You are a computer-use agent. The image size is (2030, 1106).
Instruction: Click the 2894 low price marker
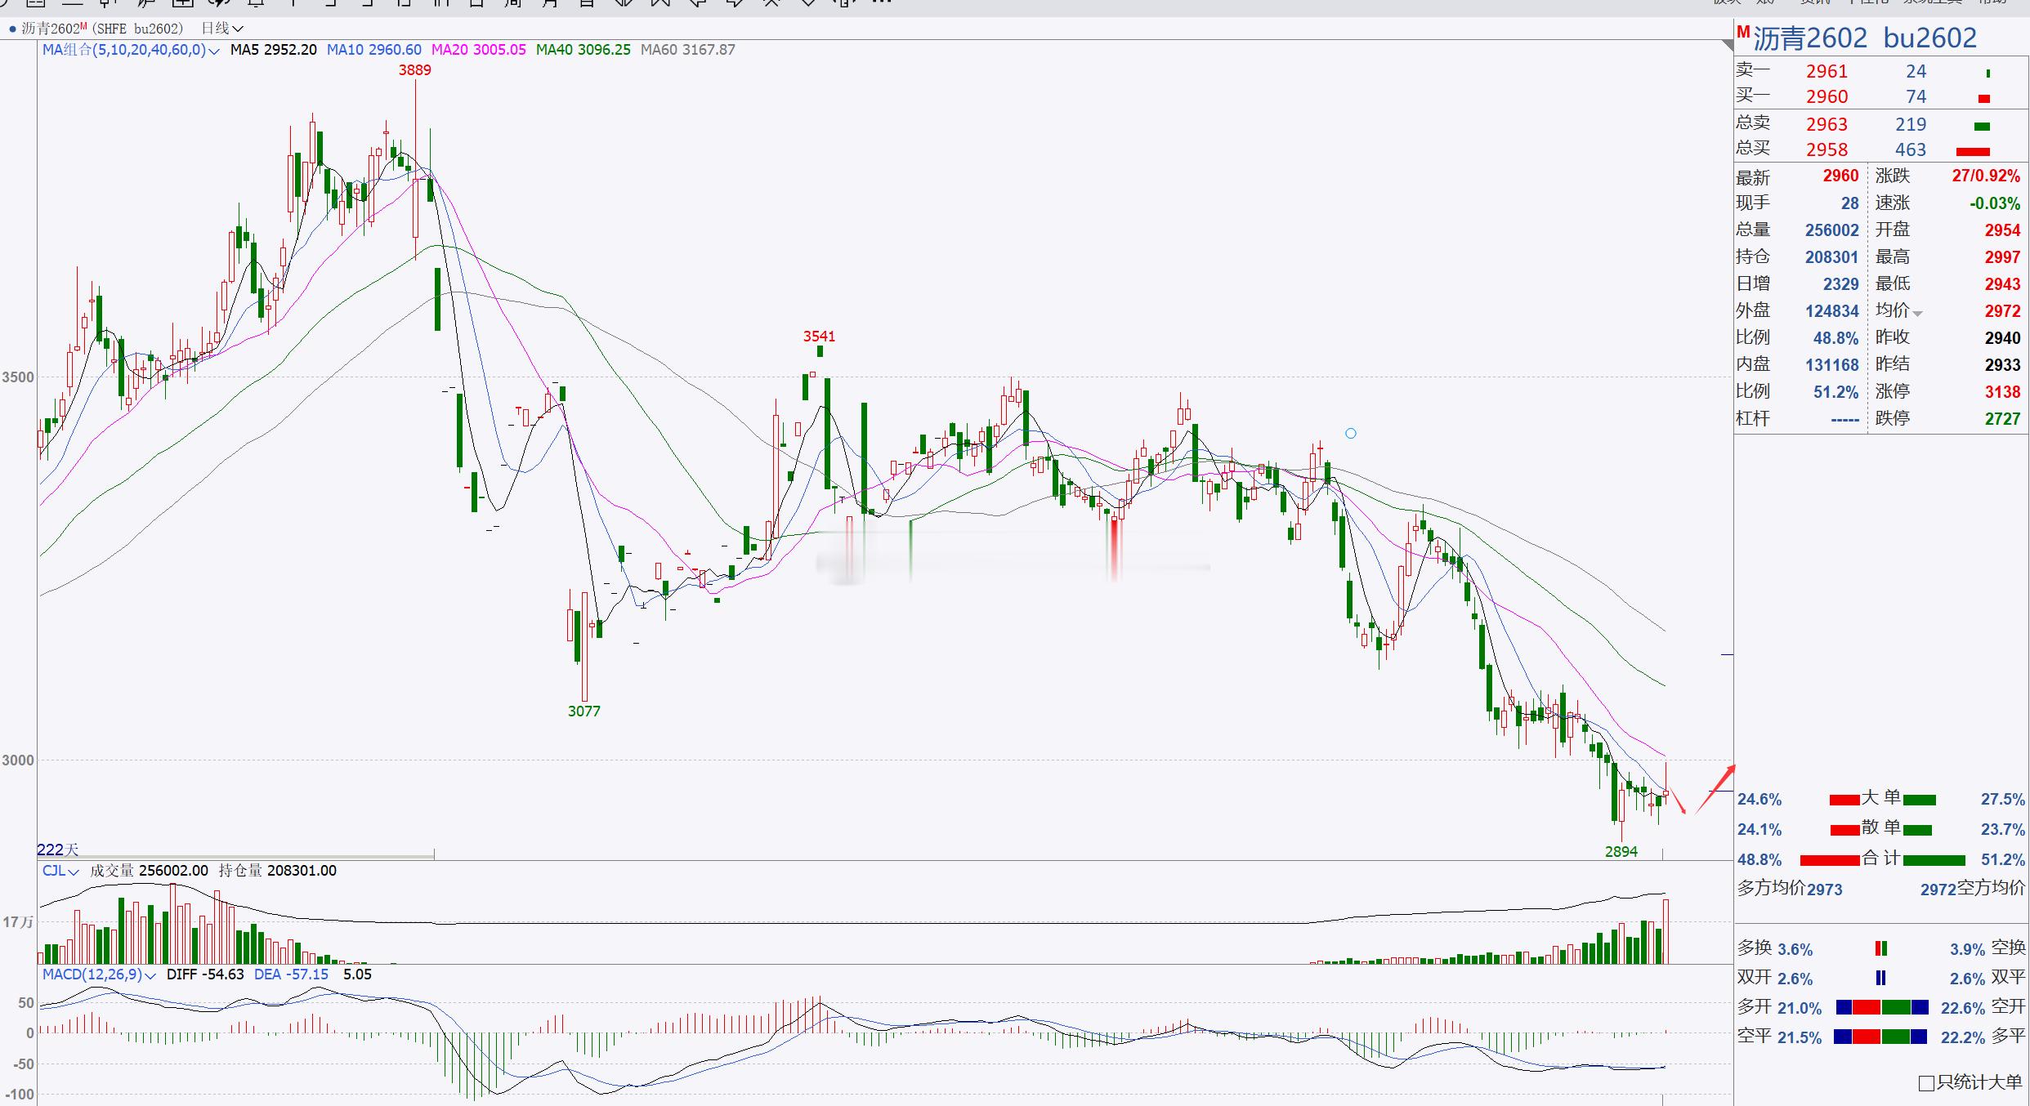1621,852
